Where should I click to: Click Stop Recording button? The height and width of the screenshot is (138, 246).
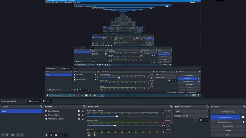tap(225, 117)
